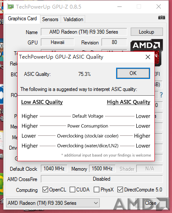Click the GPU-Z app icon in title bar

coord(10,6)
